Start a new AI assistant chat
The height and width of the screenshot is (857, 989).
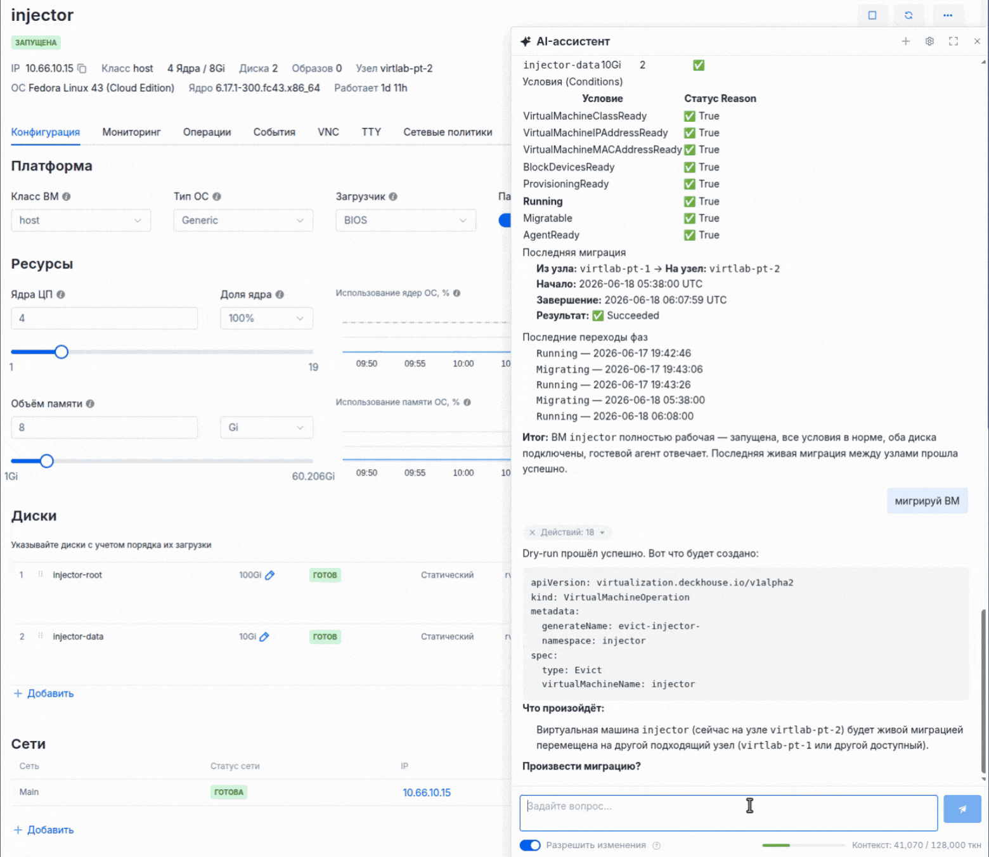(x=906, y=41)
